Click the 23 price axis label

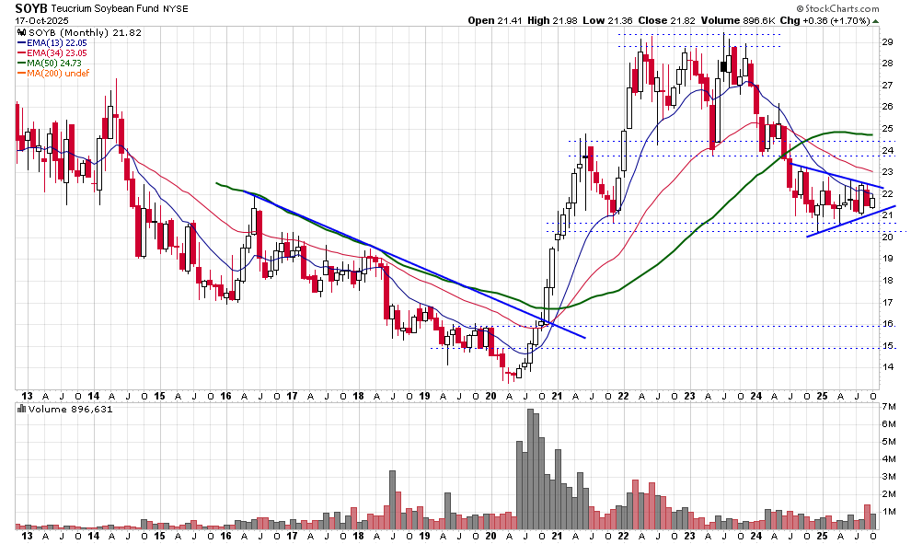(x=887, y=172)
